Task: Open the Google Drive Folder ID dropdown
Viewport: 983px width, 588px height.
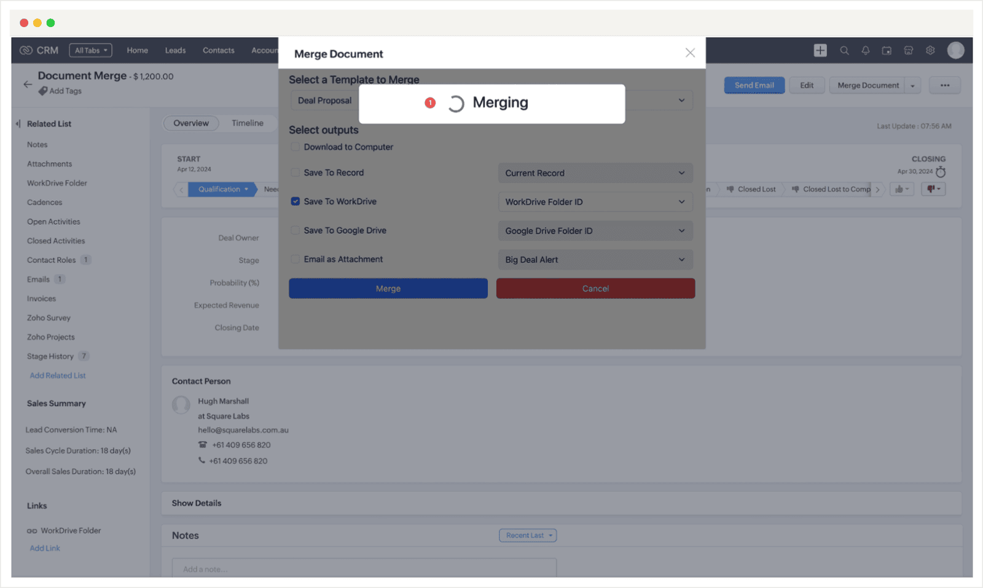Action: tap(595, 231)
